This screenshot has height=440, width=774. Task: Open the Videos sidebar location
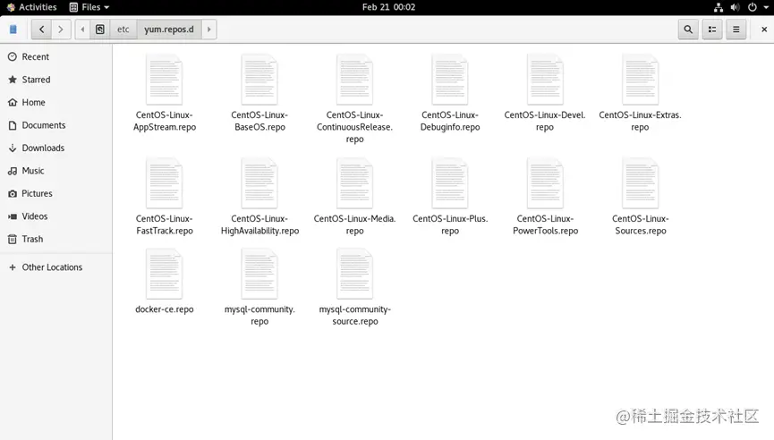pos(55,216)
